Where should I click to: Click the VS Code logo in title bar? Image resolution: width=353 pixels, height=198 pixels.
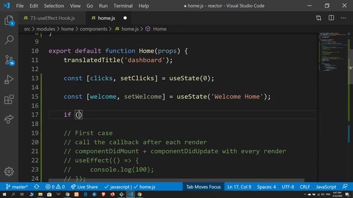tap(7, 5)
